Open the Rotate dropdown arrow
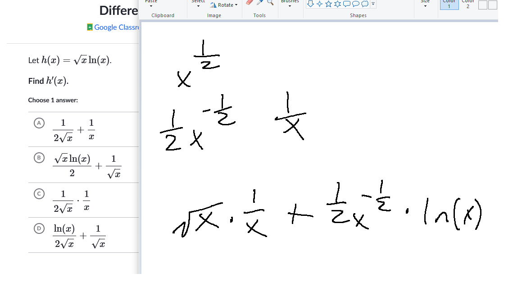 pyautogui.click(x=236, y=5)
